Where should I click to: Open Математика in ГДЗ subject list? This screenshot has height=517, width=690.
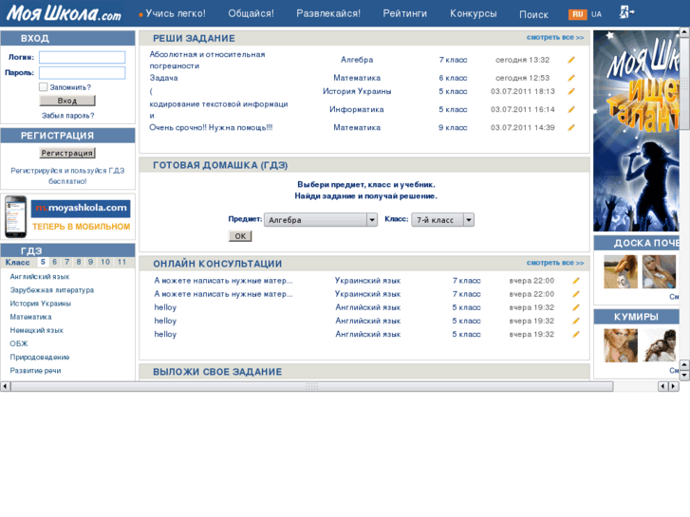[x=30, y=317]
